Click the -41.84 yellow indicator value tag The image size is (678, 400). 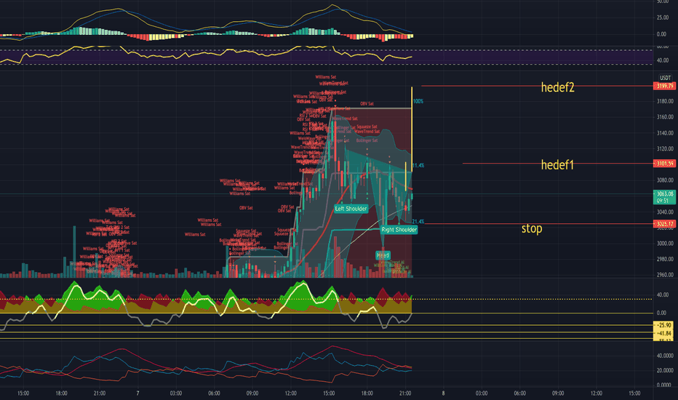(663, 333)
